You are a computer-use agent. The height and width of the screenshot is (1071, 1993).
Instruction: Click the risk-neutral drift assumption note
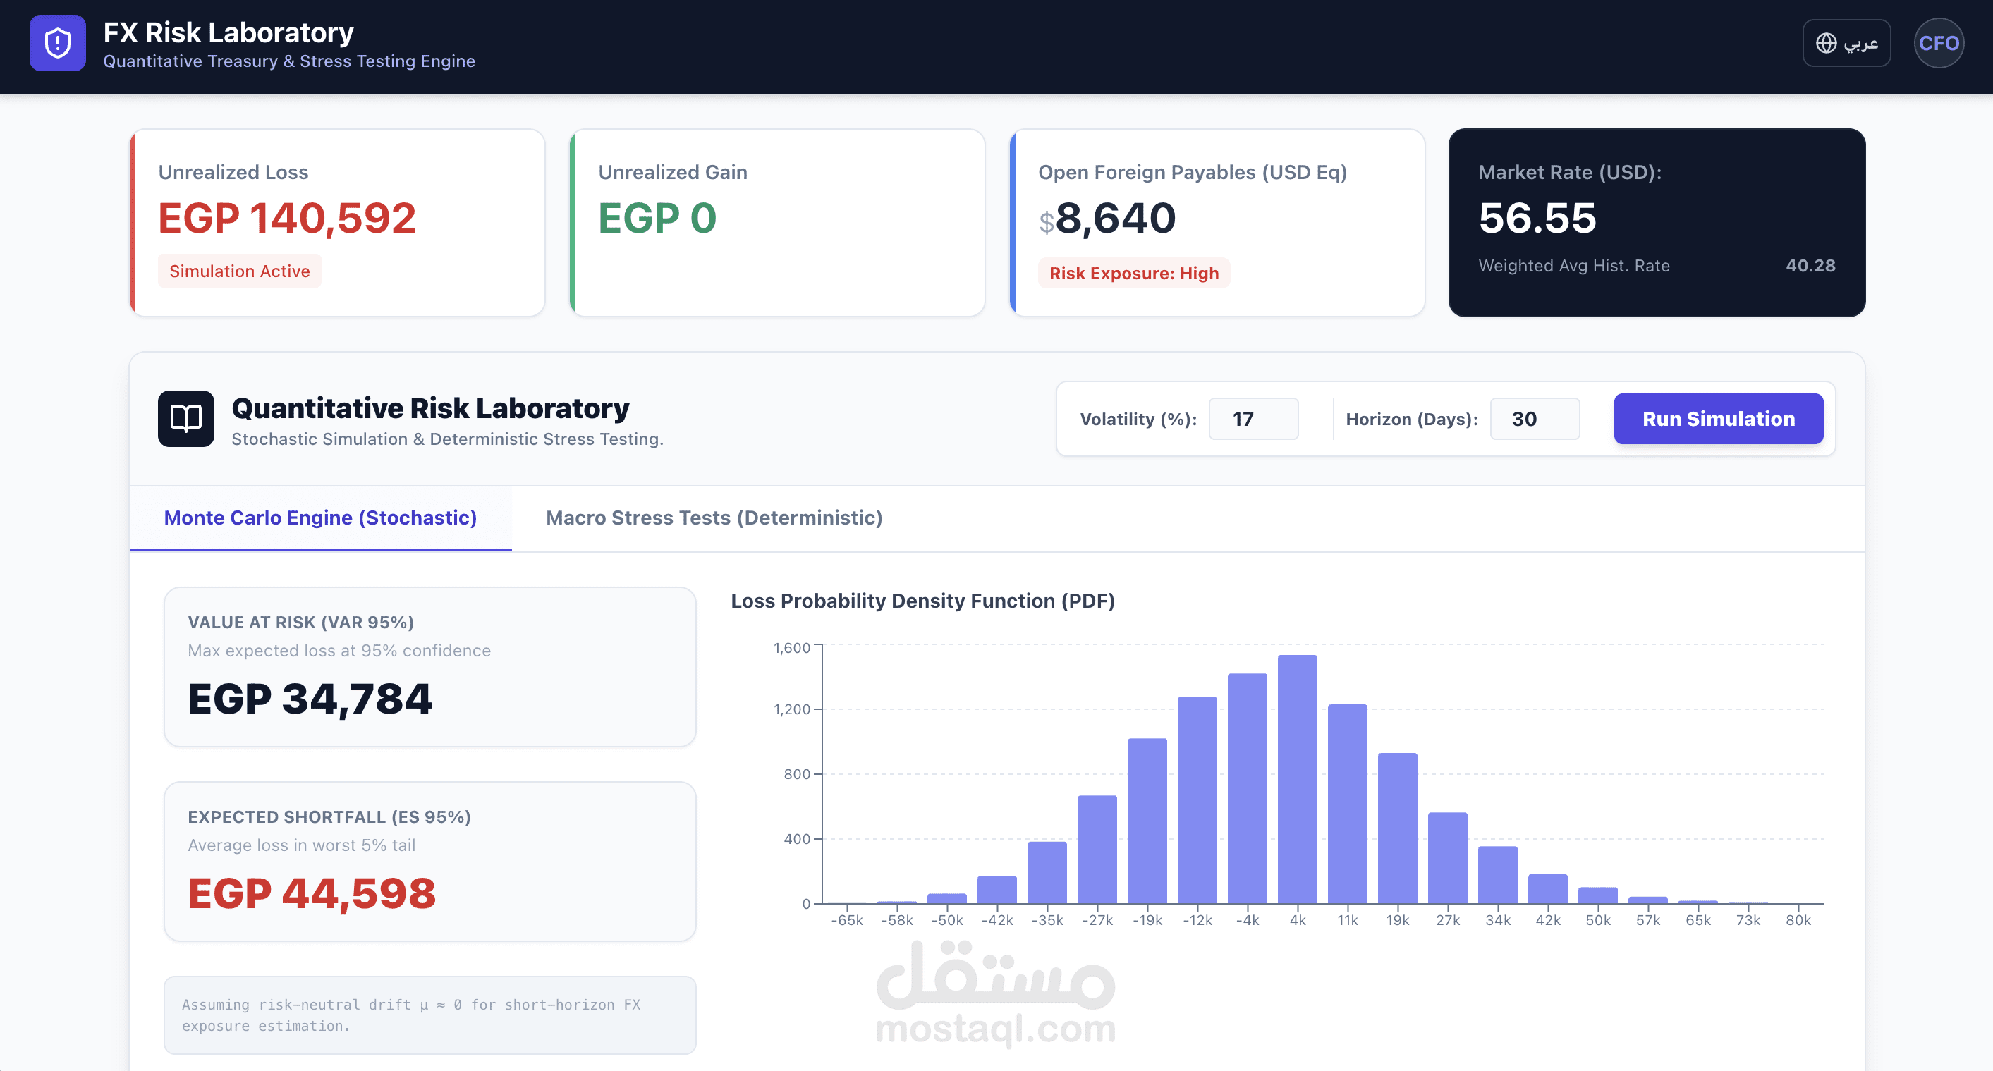pos(429,1015)
